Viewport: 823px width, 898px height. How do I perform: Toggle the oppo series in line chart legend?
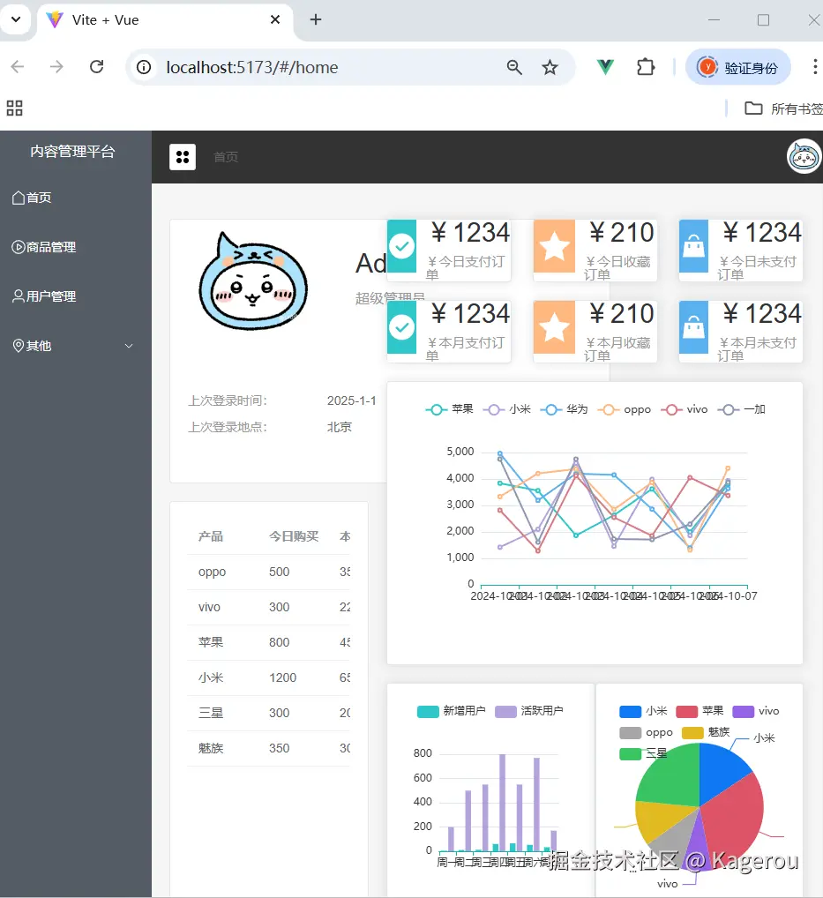[x=625, y=409]
